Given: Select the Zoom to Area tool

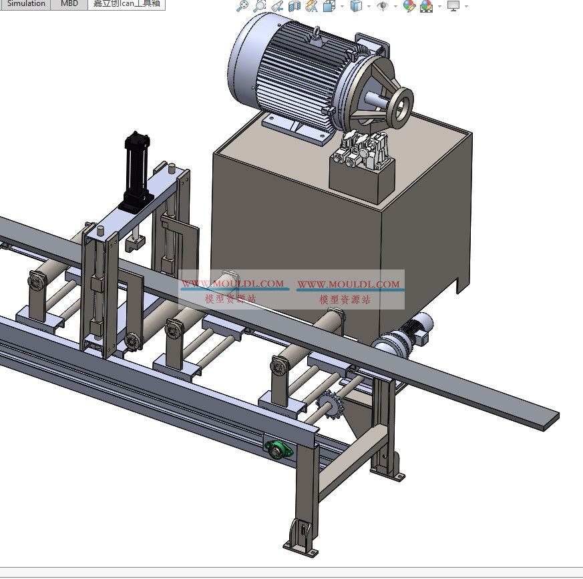Looking at the screenshot, I should (260, 6).
